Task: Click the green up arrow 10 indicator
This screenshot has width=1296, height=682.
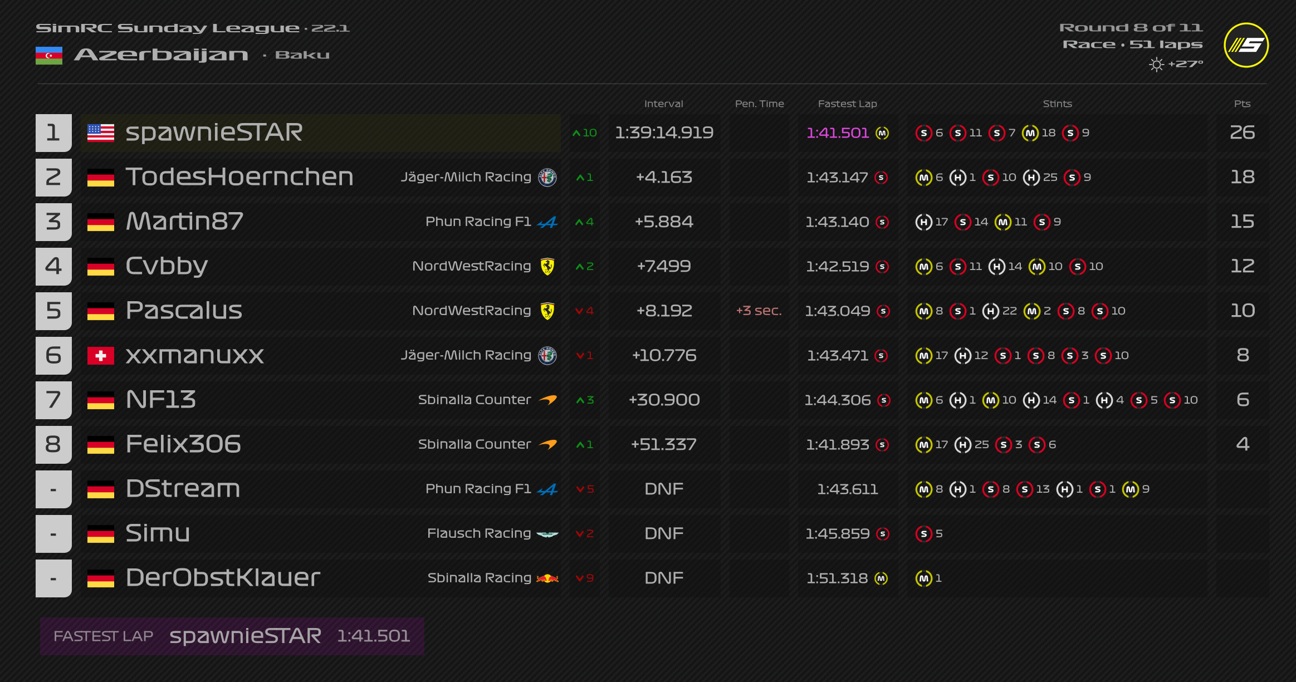Action: pos(584,133)
